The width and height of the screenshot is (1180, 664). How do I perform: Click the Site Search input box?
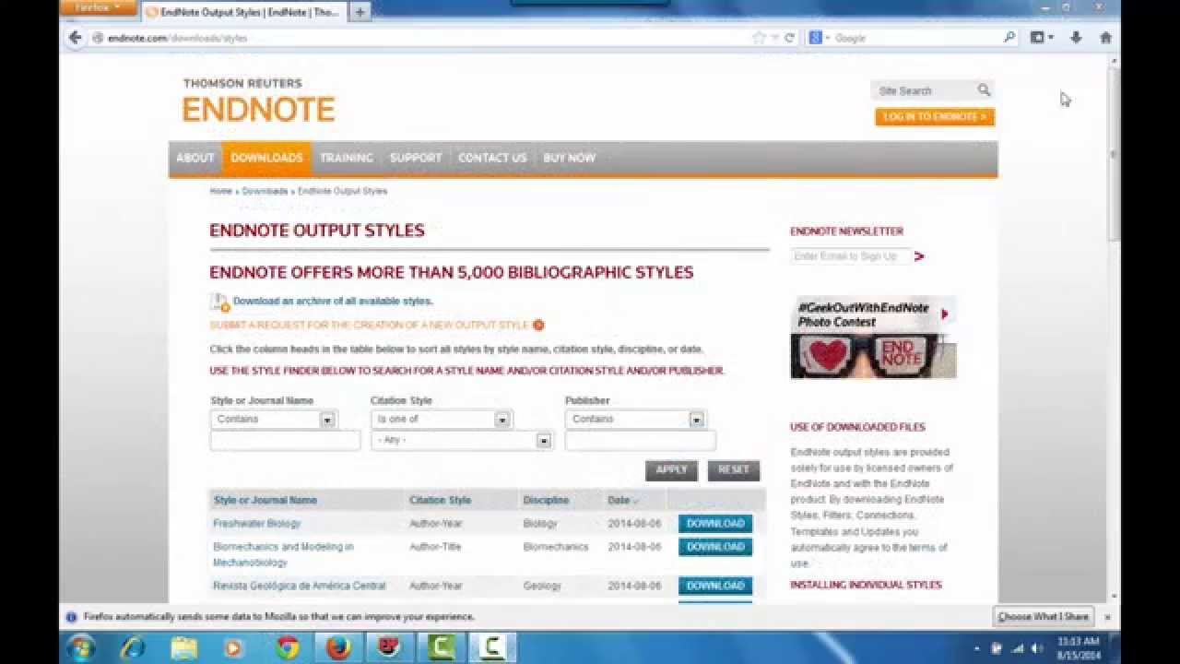(925, 90)
